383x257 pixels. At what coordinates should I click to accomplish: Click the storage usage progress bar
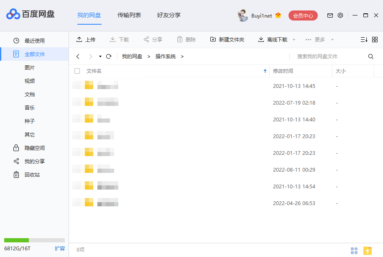pos(33,240)
